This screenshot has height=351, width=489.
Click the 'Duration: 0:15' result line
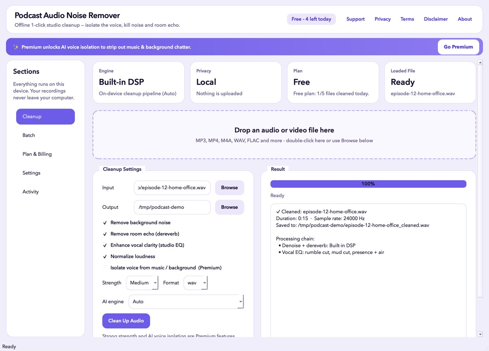click(x=320, y=219)
